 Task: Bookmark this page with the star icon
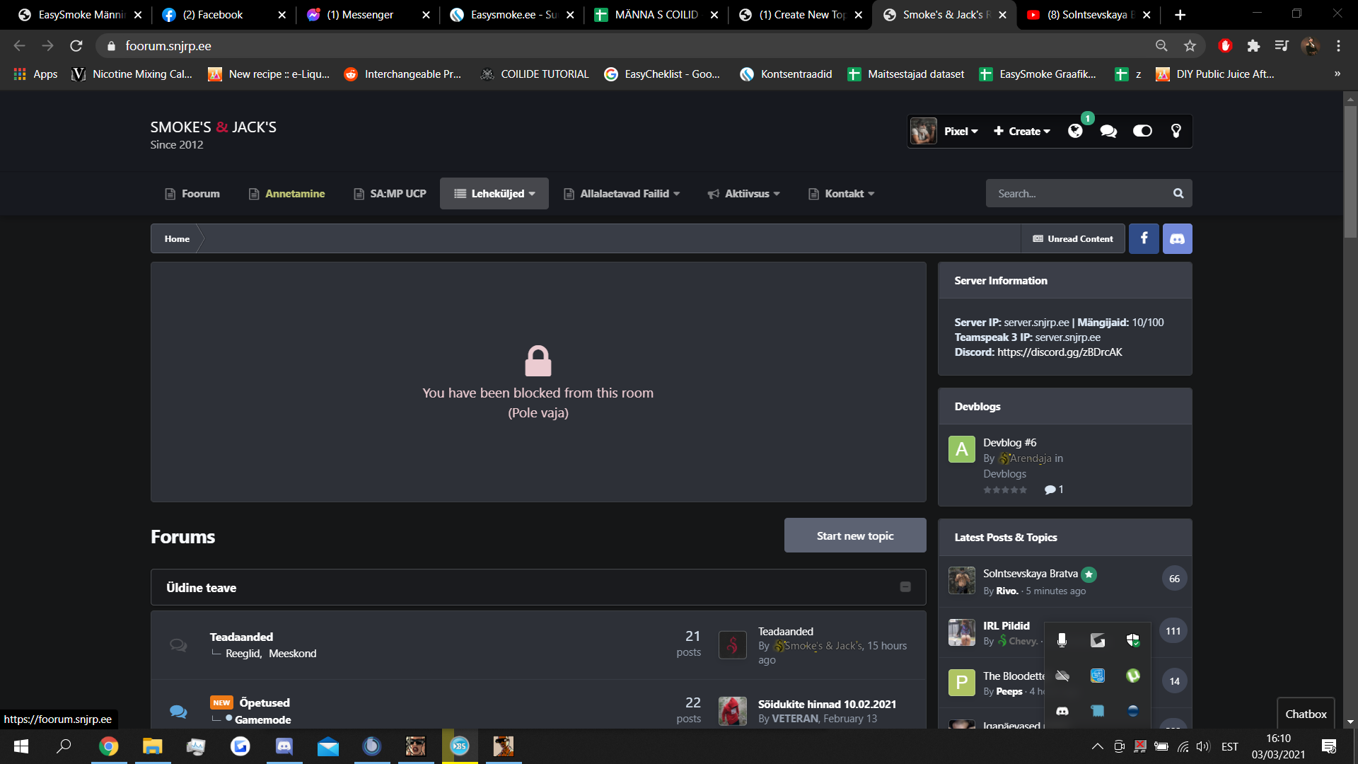1190,46
